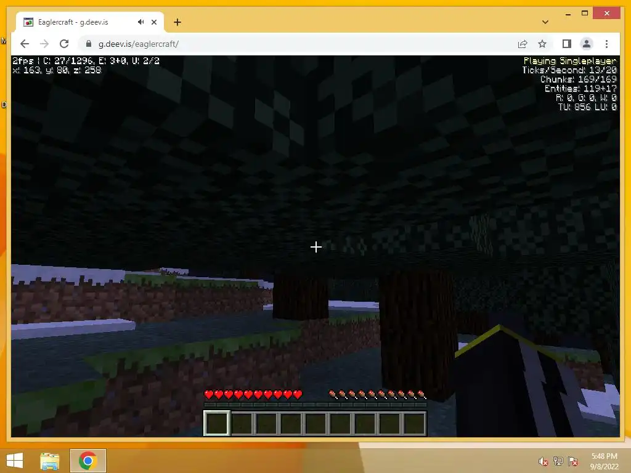The image size is (631, 473).
Task: Close the Eaglercraft tab
Action: (x=154, y=22)
